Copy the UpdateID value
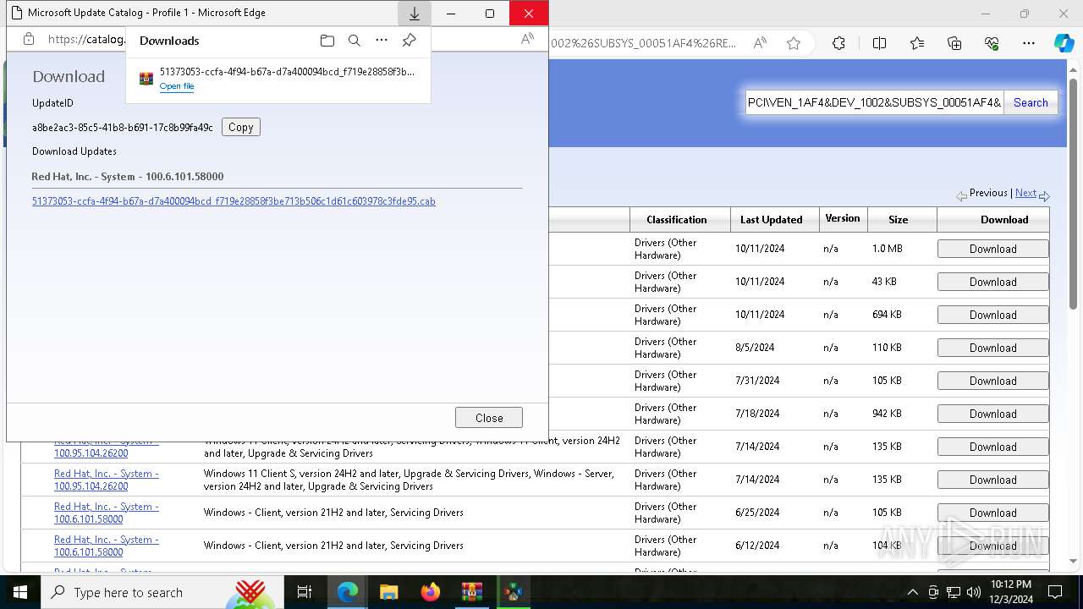The height and width of the screenshot is (609, 1083). tap(240, 127)
